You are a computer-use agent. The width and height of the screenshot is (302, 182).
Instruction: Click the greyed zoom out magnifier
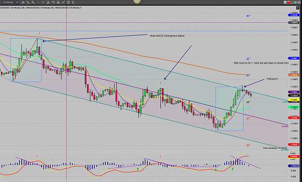click(x=38, y=2)
